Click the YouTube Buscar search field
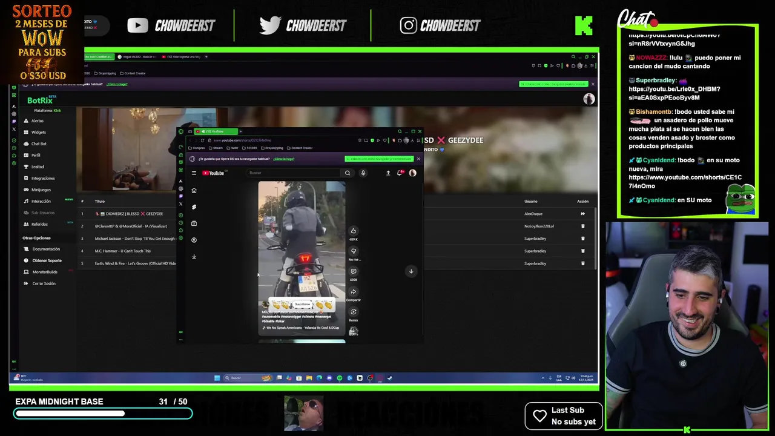This screenshot has height=436, width=775. pos(294,173)
